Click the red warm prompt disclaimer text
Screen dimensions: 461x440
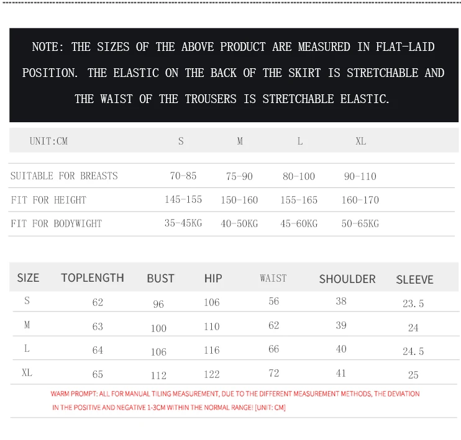pyautogui.click(x=235, y=400)
